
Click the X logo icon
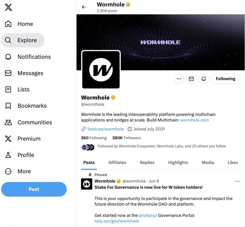(x=8, y=8)
